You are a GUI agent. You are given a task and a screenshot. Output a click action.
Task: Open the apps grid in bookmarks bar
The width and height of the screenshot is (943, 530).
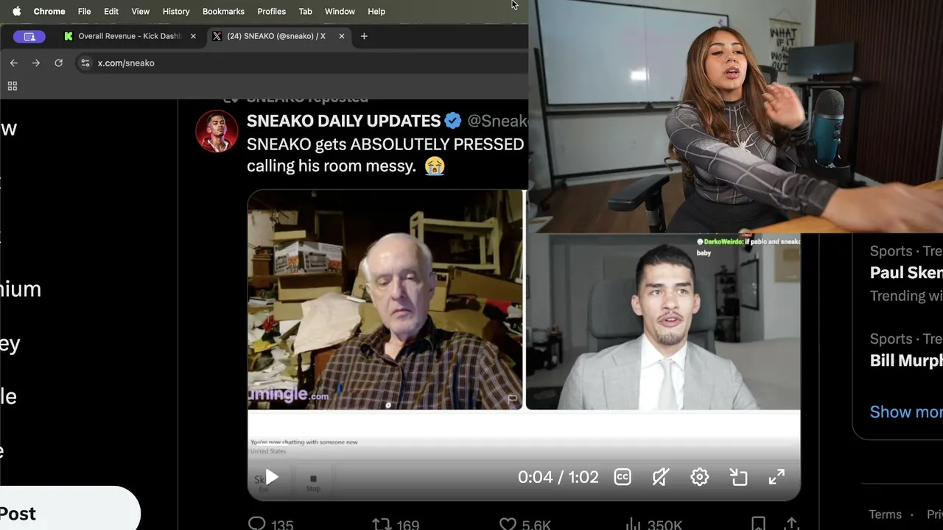click(x=13, y=86)
